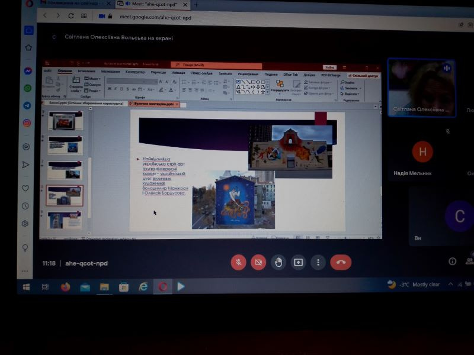Open the Opera speed dial grid icon
The image size is (474, 355).
pyautogui.click(x=84, y=16)
